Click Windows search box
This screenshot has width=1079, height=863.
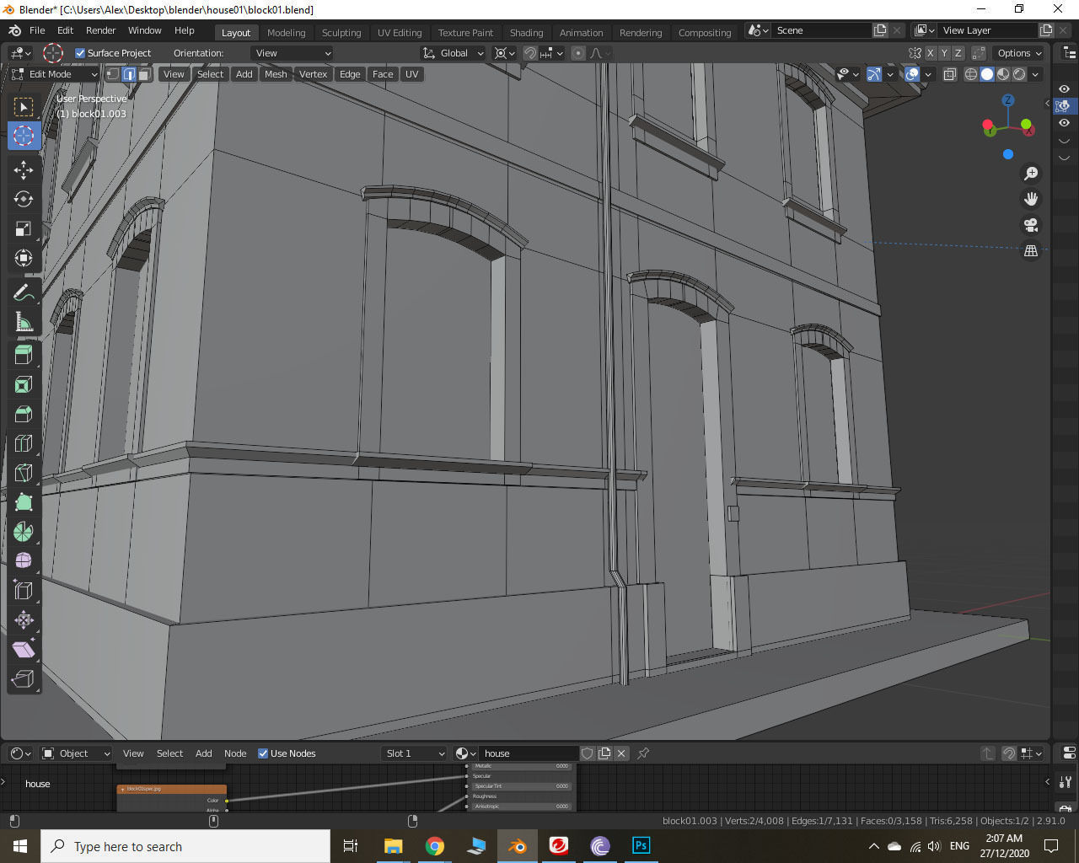click(x=185, y=846)
